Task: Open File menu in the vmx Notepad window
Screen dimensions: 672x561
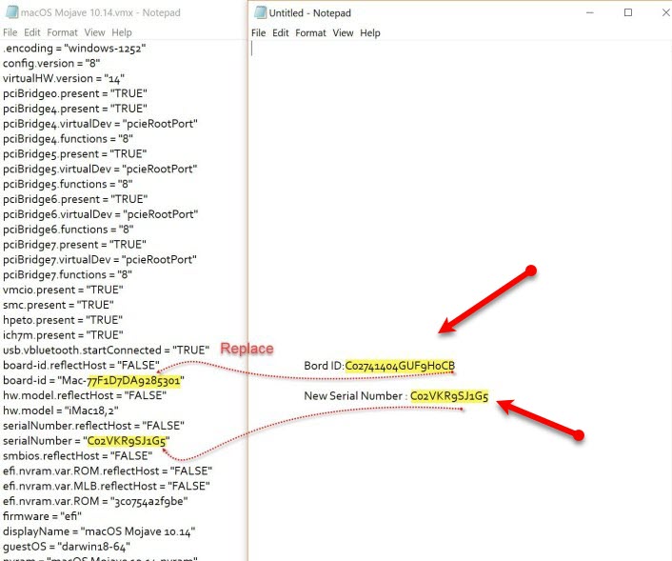Action: 10,32
